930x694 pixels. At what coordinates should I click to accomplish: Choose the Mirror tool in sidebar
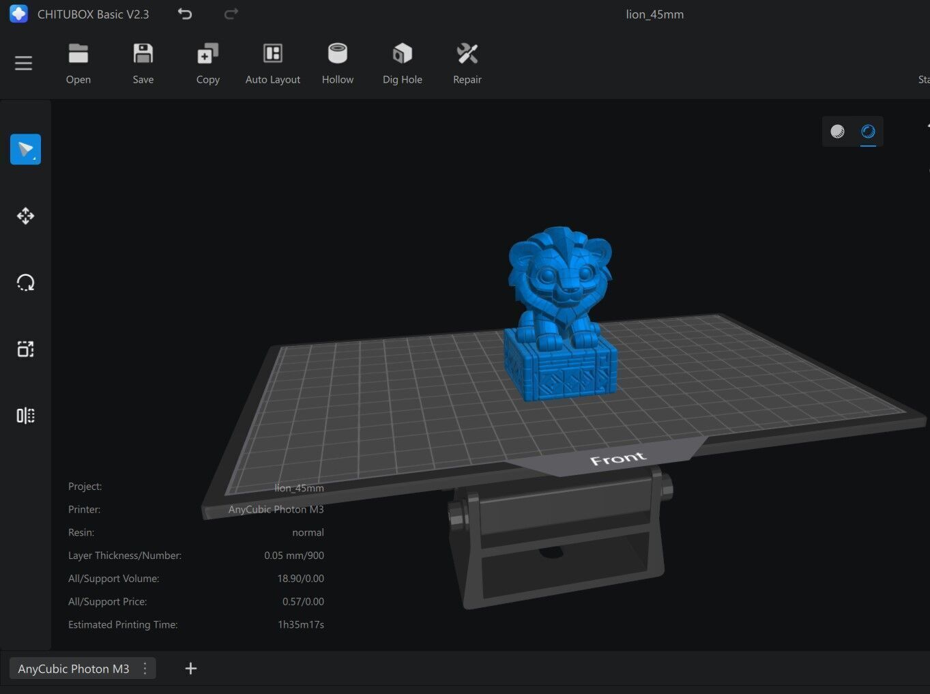coord(25,416)
